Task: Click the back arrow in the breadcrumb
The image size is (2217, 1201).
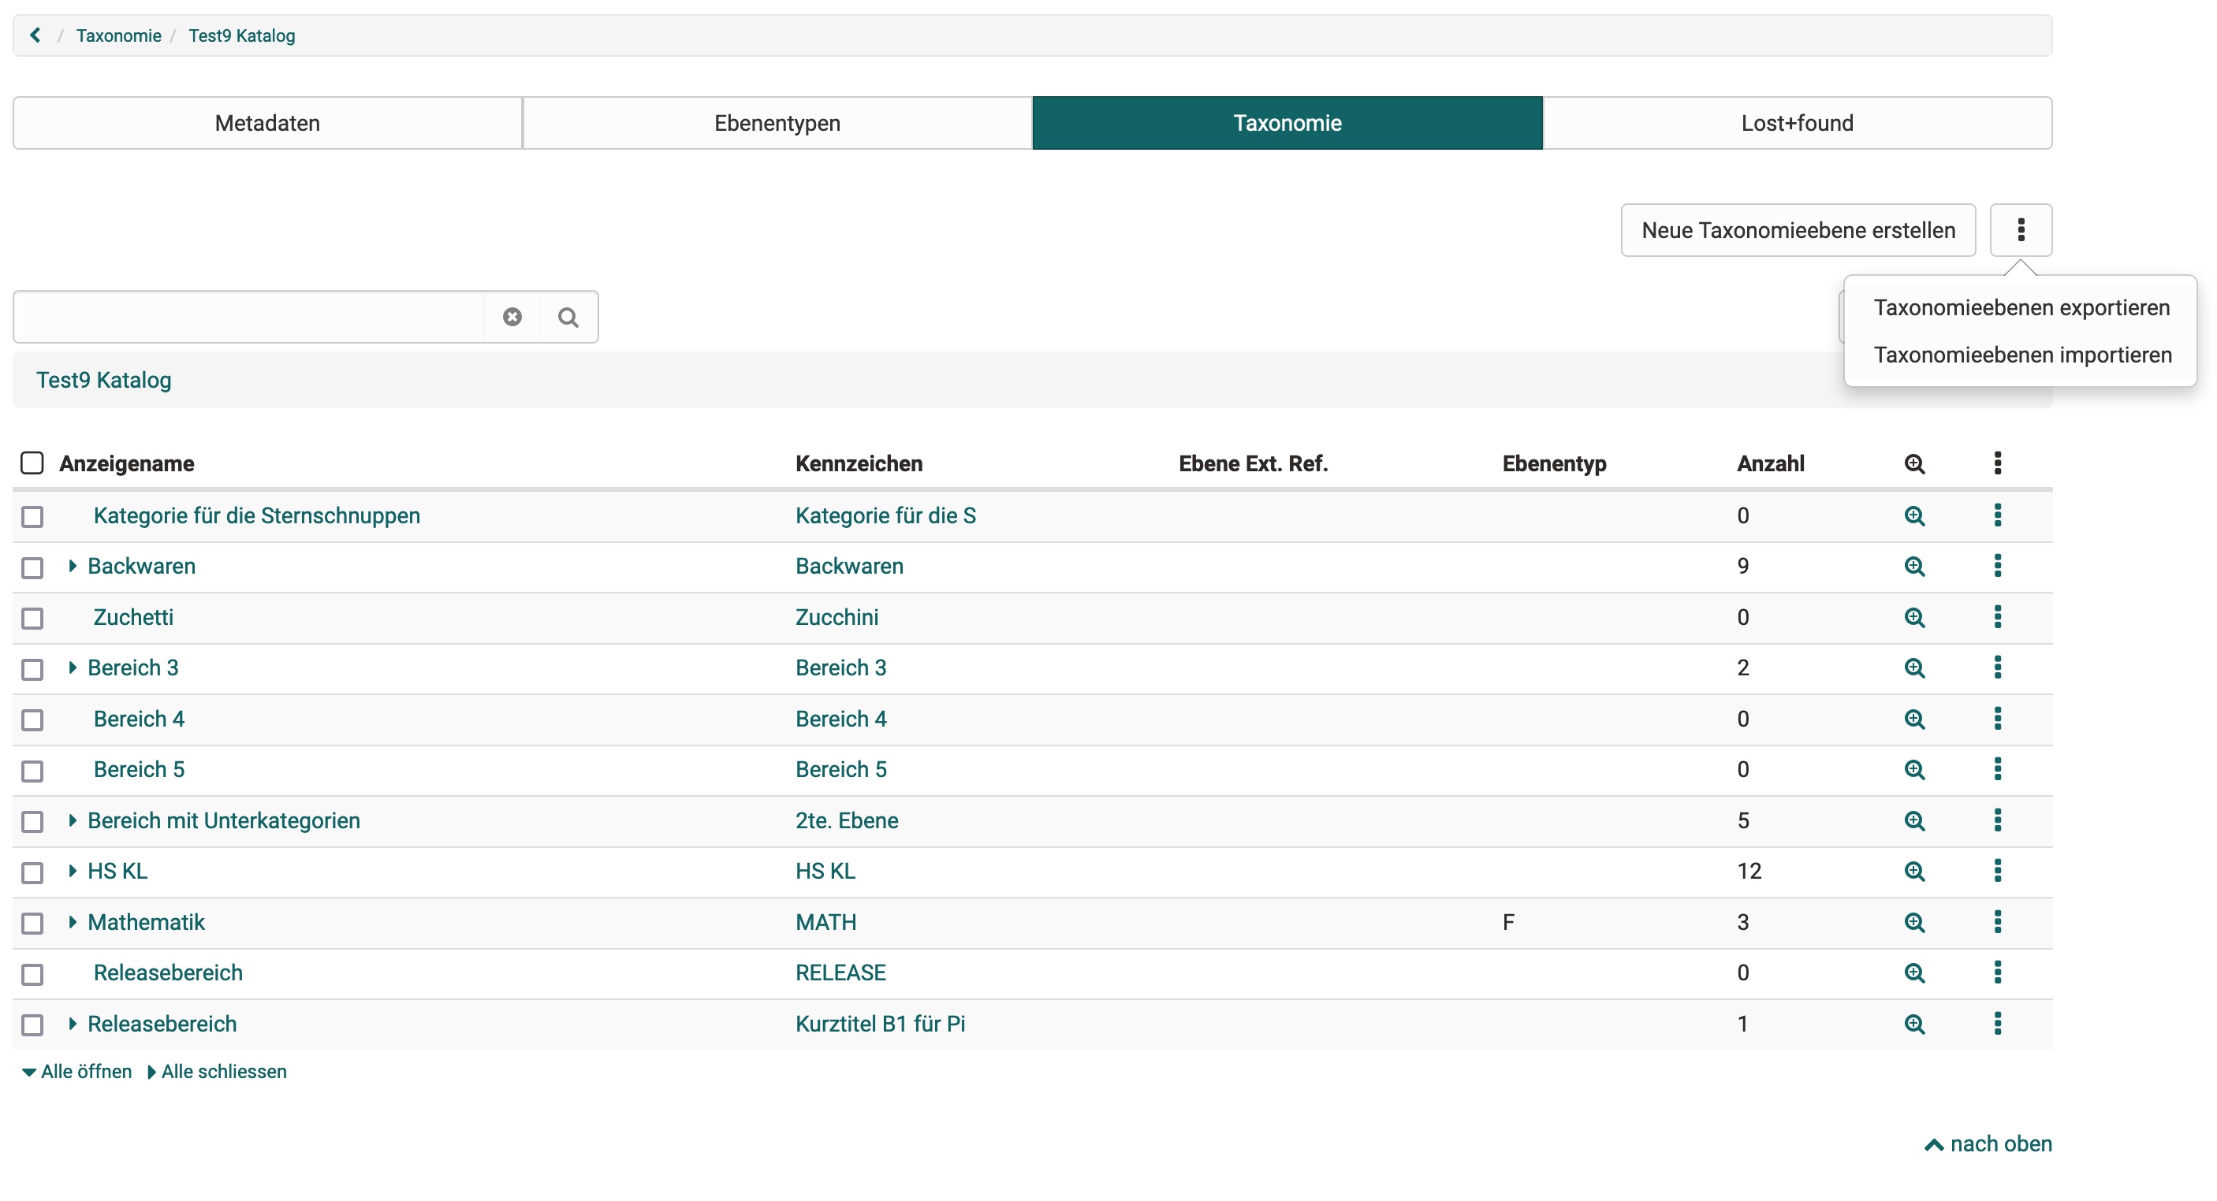Action: pyautogui.click(x=35, y=35)
